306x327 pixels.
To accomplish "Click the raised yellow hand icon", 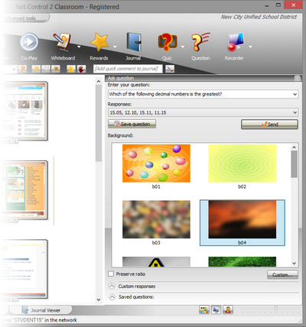I will [x=71, y=69].
